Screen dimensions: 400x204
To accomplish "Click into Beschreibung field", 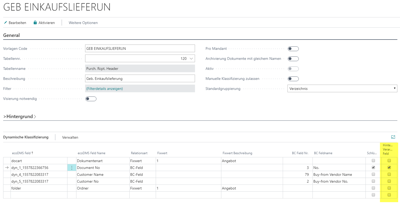I will click(x=140, y=79).
